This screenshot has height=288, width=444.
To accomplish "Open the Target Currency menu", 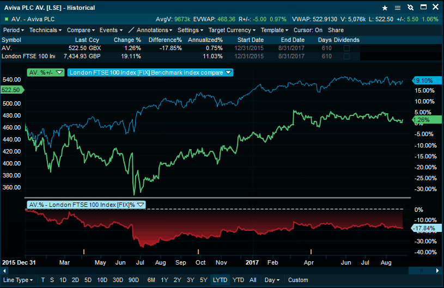I will pyautogui.click(x=232, y=30).
